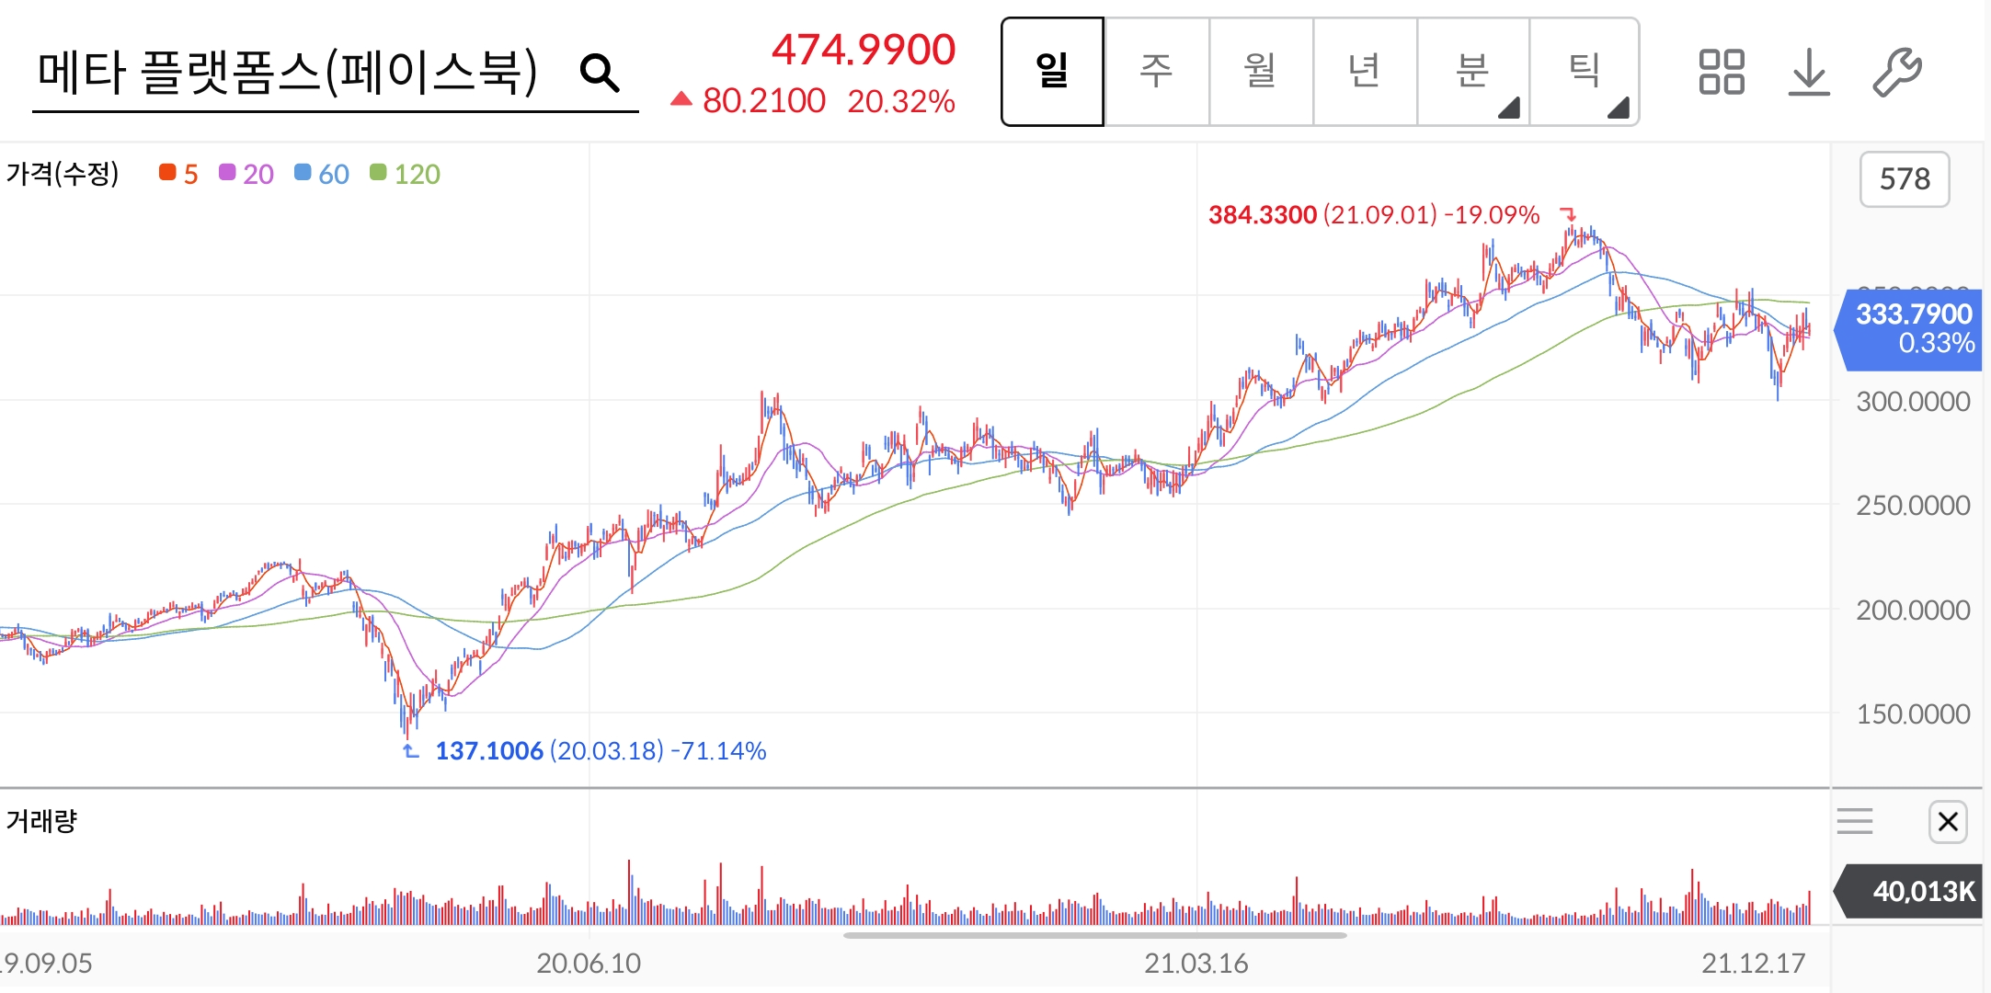The width and height of the screenshot is (1991, 993).
Task: Open chart settings wrench icon
Action: 1896,72
